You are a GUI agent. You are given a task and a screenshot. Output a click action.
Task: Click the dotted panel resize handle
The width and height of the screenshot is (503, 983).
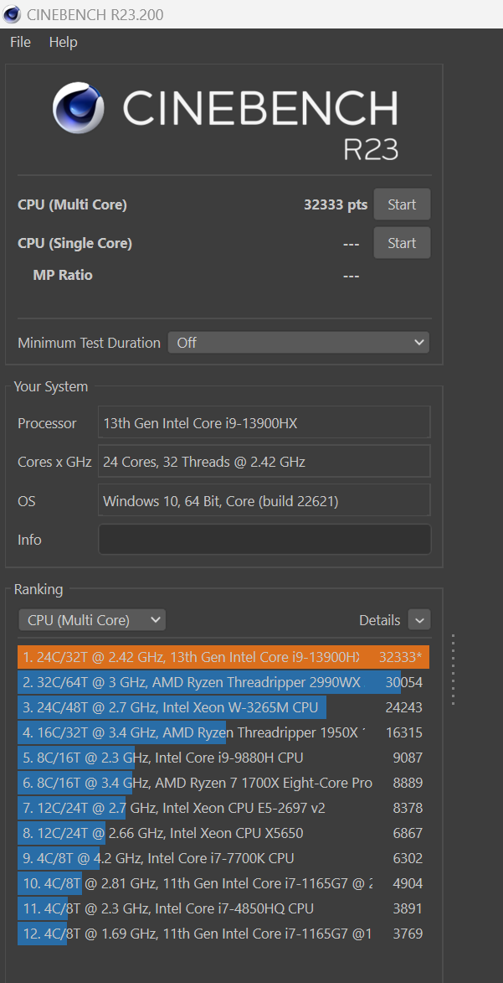(453, 670)
